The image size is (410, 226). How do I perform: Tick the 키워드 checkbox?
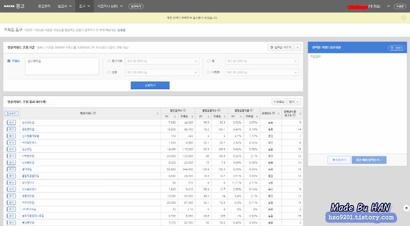coord(9,61)
